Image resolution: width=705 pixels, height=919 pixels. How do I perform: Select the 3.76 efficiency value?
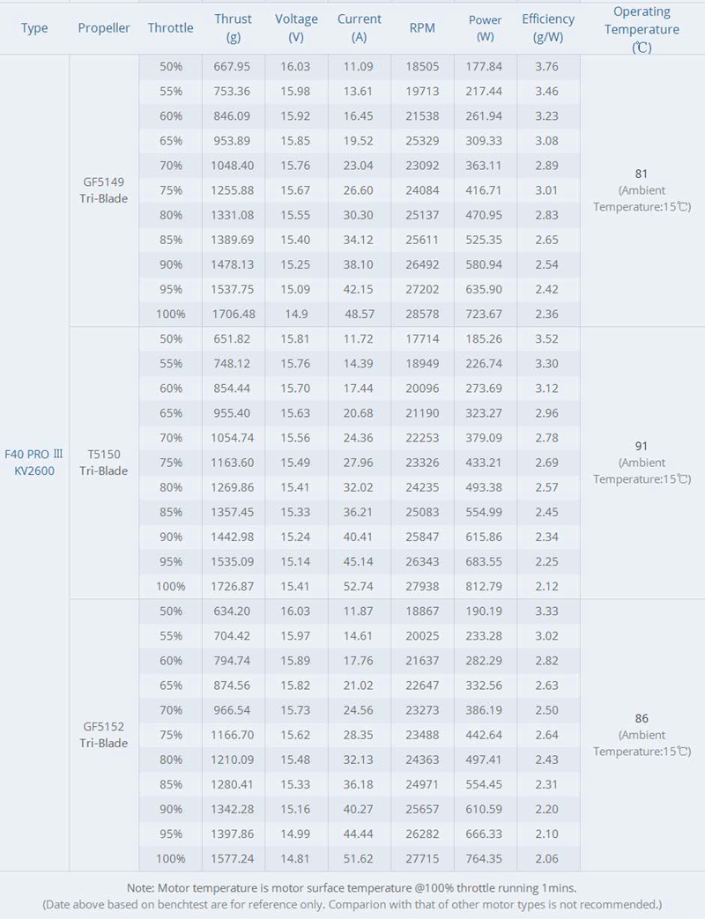click(548, 67)
